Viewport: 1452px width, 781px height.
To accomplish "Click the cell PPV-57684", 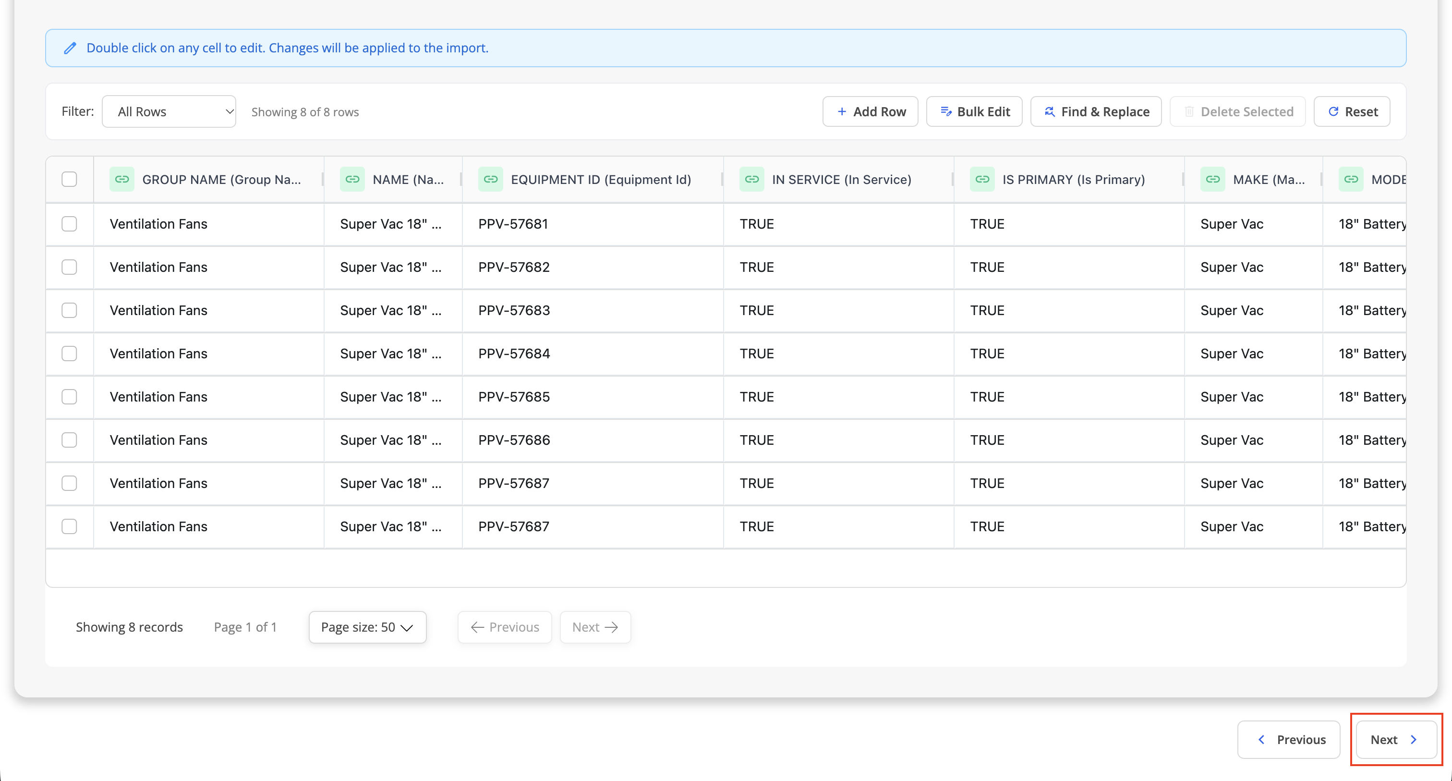I will [x=593, y=354].
